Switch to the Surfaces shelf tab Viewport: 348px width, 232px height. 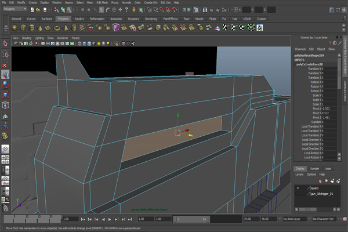(46, 19)
